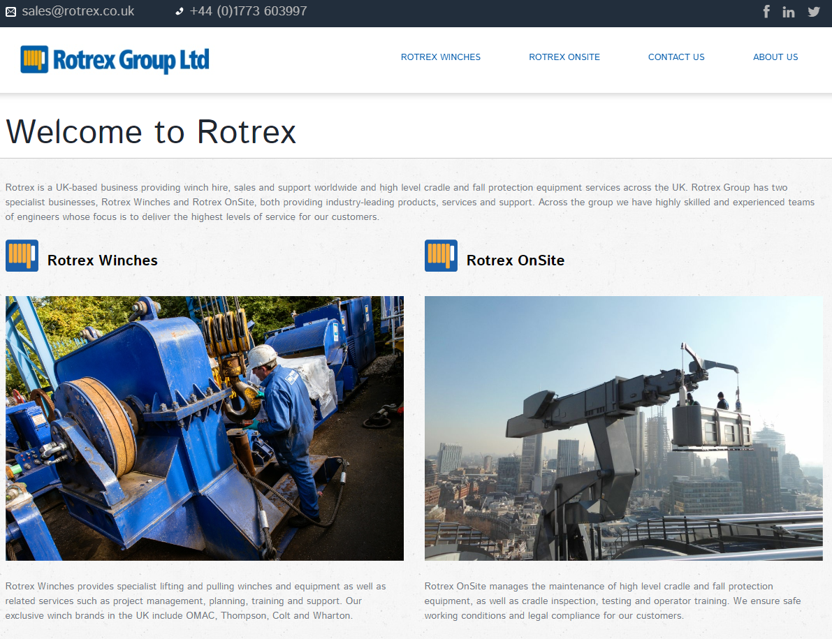Image resolution: width=832 pixels, height=639 pixels.
Task: Open the LinkedIn icon
Action: (x=789, y=11)
